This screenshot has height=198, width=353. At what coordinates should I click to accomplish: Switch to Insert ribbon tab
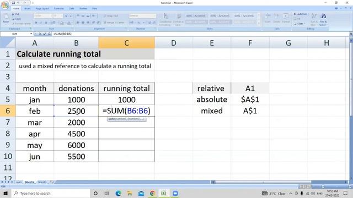(x=28, y=9)
